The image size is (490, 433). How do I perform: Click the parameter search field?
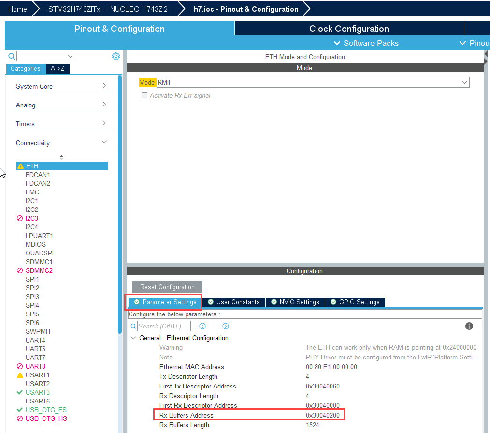[x=164, y=326]
